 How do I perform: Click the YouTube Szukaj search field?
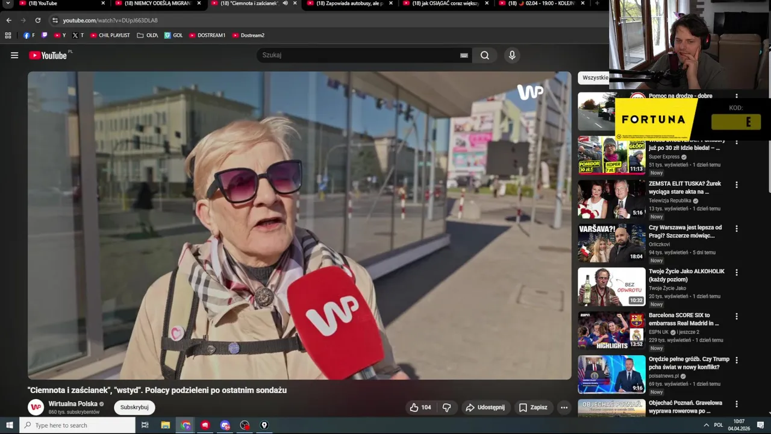coord(358,55)
